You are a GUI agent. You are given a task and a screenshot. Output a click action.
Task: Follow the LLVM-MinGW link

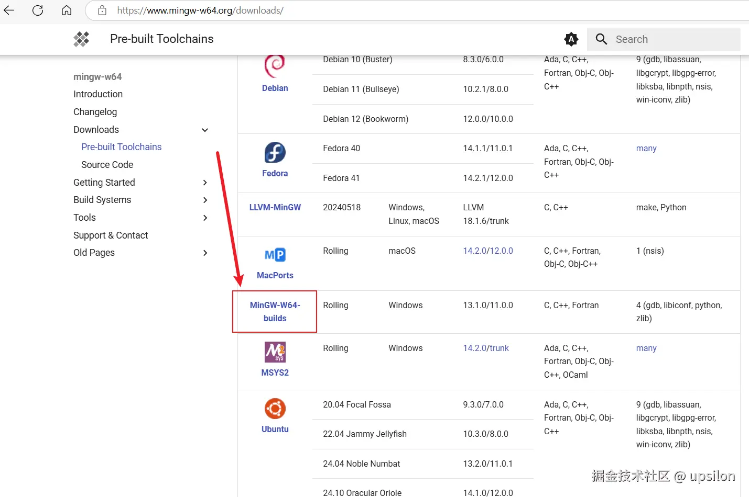[275, 208]
